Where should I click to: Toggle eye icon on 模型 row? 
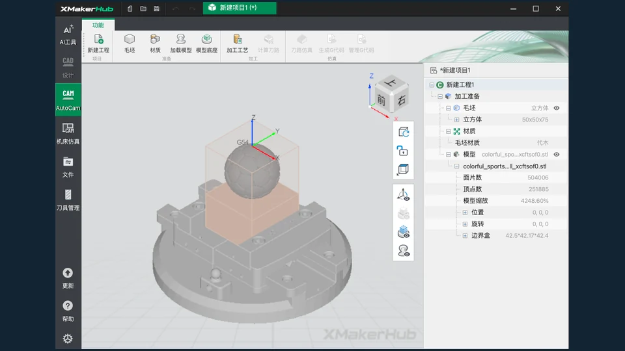pyautogui.click(x=557, y=155)
